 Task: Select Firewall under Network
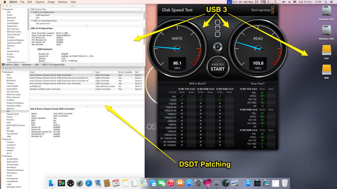pos(10,142)
